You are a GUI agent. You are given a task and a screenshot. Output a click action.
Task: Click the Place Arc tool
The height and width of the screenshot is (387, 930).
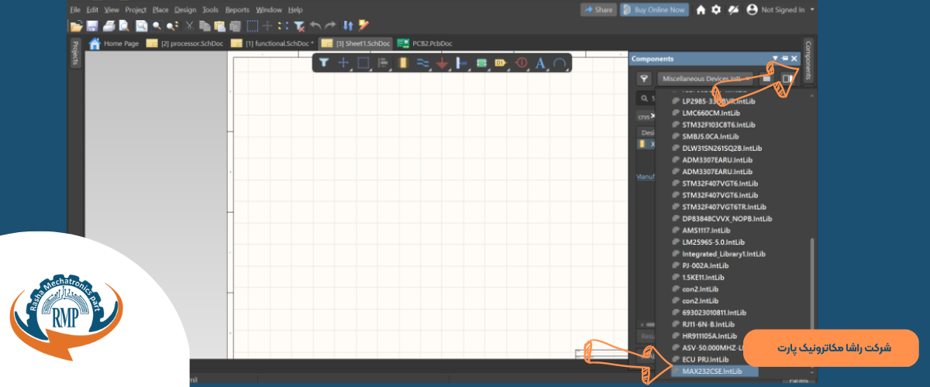(559, 63)
